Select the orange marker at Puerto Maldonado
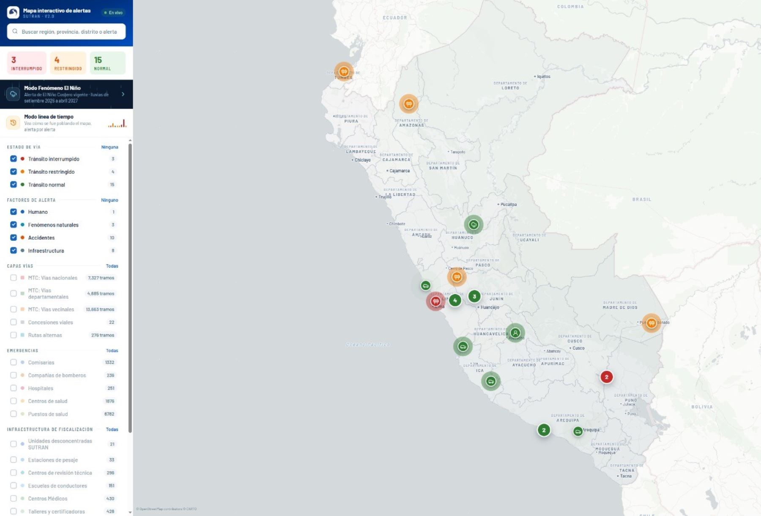The height and width of the screenshot is (516, 761). tap(652, 323)
